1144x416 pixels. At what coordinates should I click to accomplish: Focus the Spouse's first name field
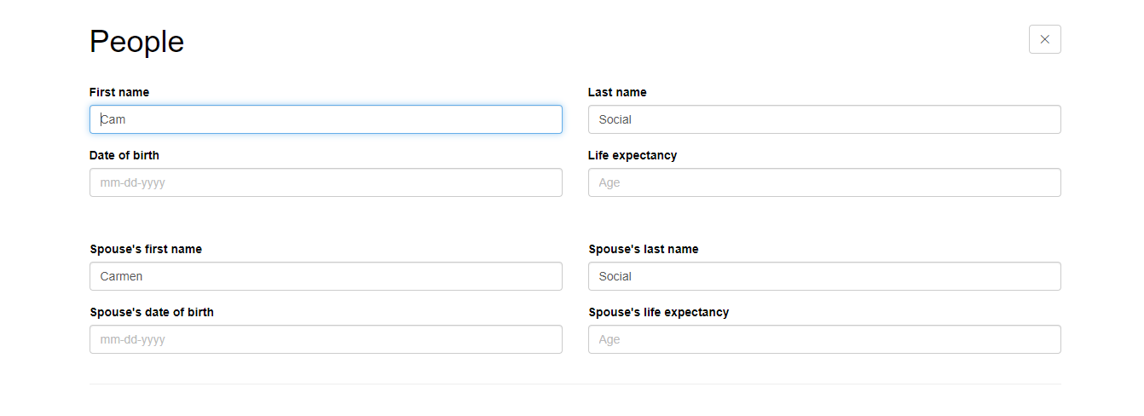coord(326,276)
